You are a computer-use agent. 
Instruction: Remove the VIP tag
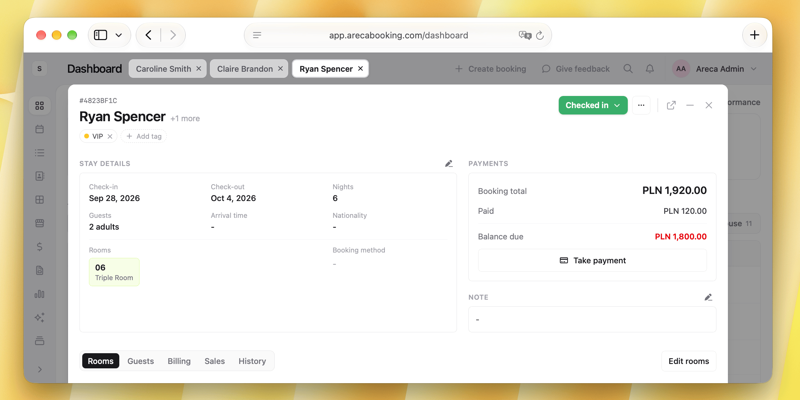click(x=110, y=136)
